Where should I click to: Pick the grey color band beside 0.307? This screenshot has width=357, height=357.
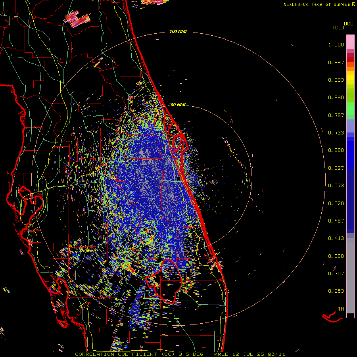click(350, 276)
